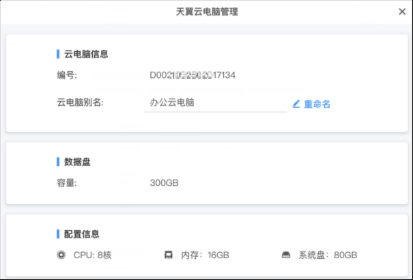Click the 容量 label

point(67,183)
